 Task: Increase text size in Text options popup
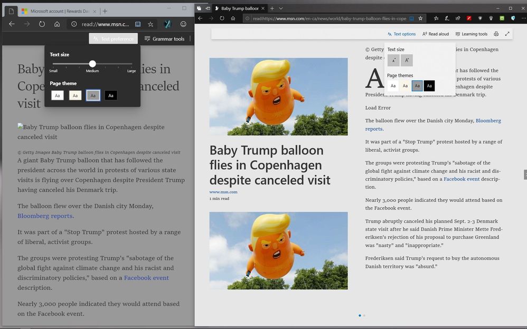[407, 60]
